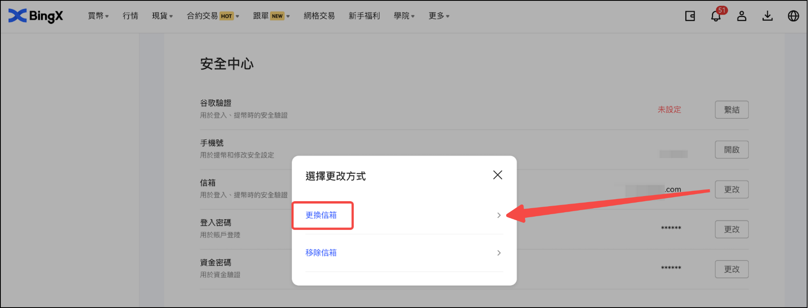Open the notifications bell icon

pyautogui.click(x=716, y=16)
